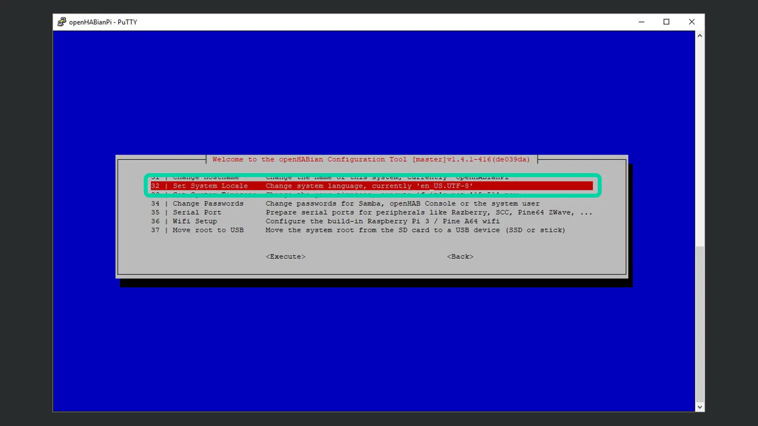Maximize the PuTTY window
Viewport: 758px width, 426px height.
tap(666, 22)
